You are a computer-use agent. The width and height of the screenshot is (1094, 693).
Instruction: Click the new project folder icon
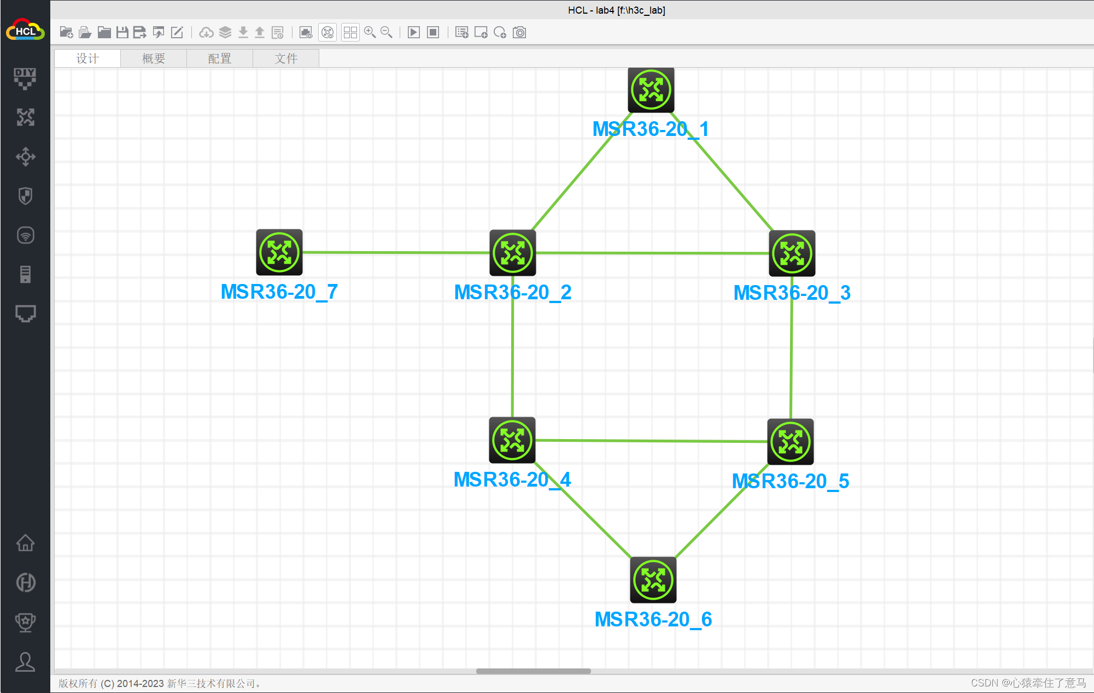[x=66, y=32]
